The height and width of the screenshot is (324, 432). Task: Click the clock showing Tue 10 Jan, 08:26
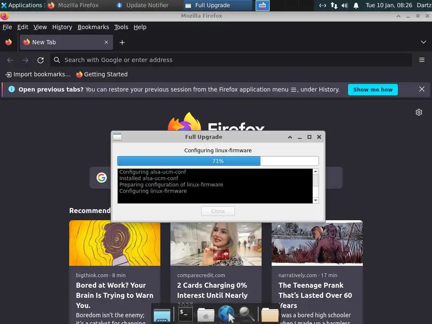click(x=389, y=5)
